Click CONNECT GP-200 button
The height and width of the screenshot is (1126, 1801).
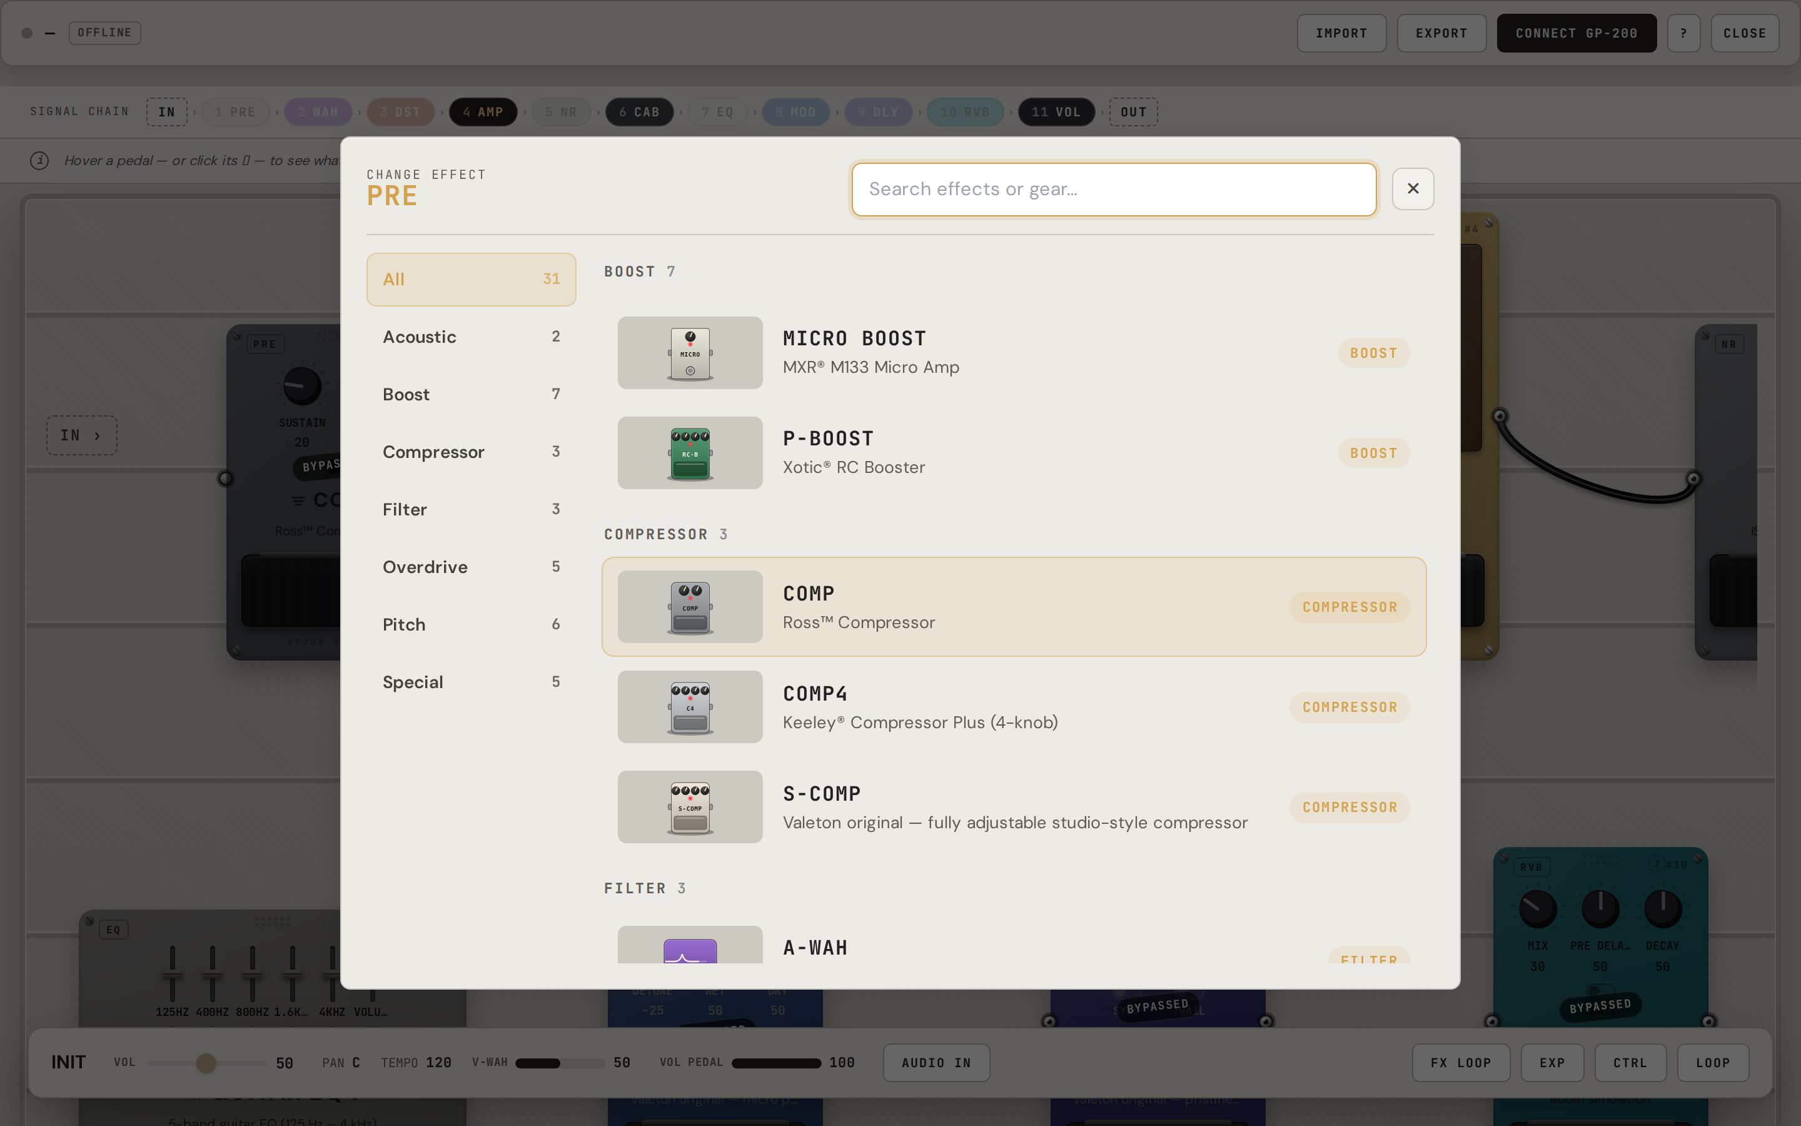point(1577,34)
